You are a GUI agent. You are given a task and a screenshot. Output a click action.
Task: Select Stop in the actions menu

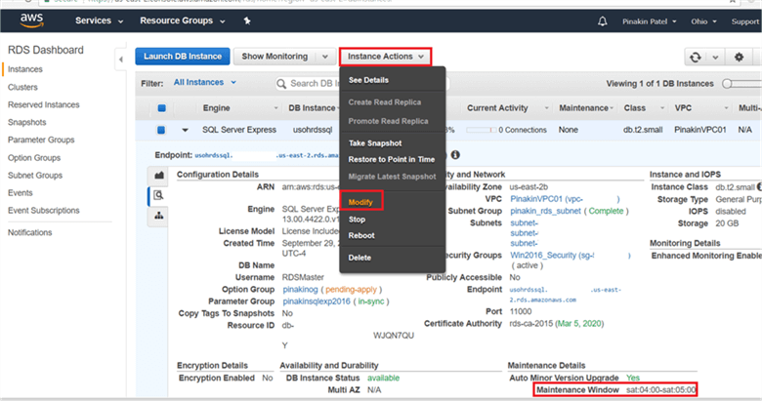(x=357, y=220)
